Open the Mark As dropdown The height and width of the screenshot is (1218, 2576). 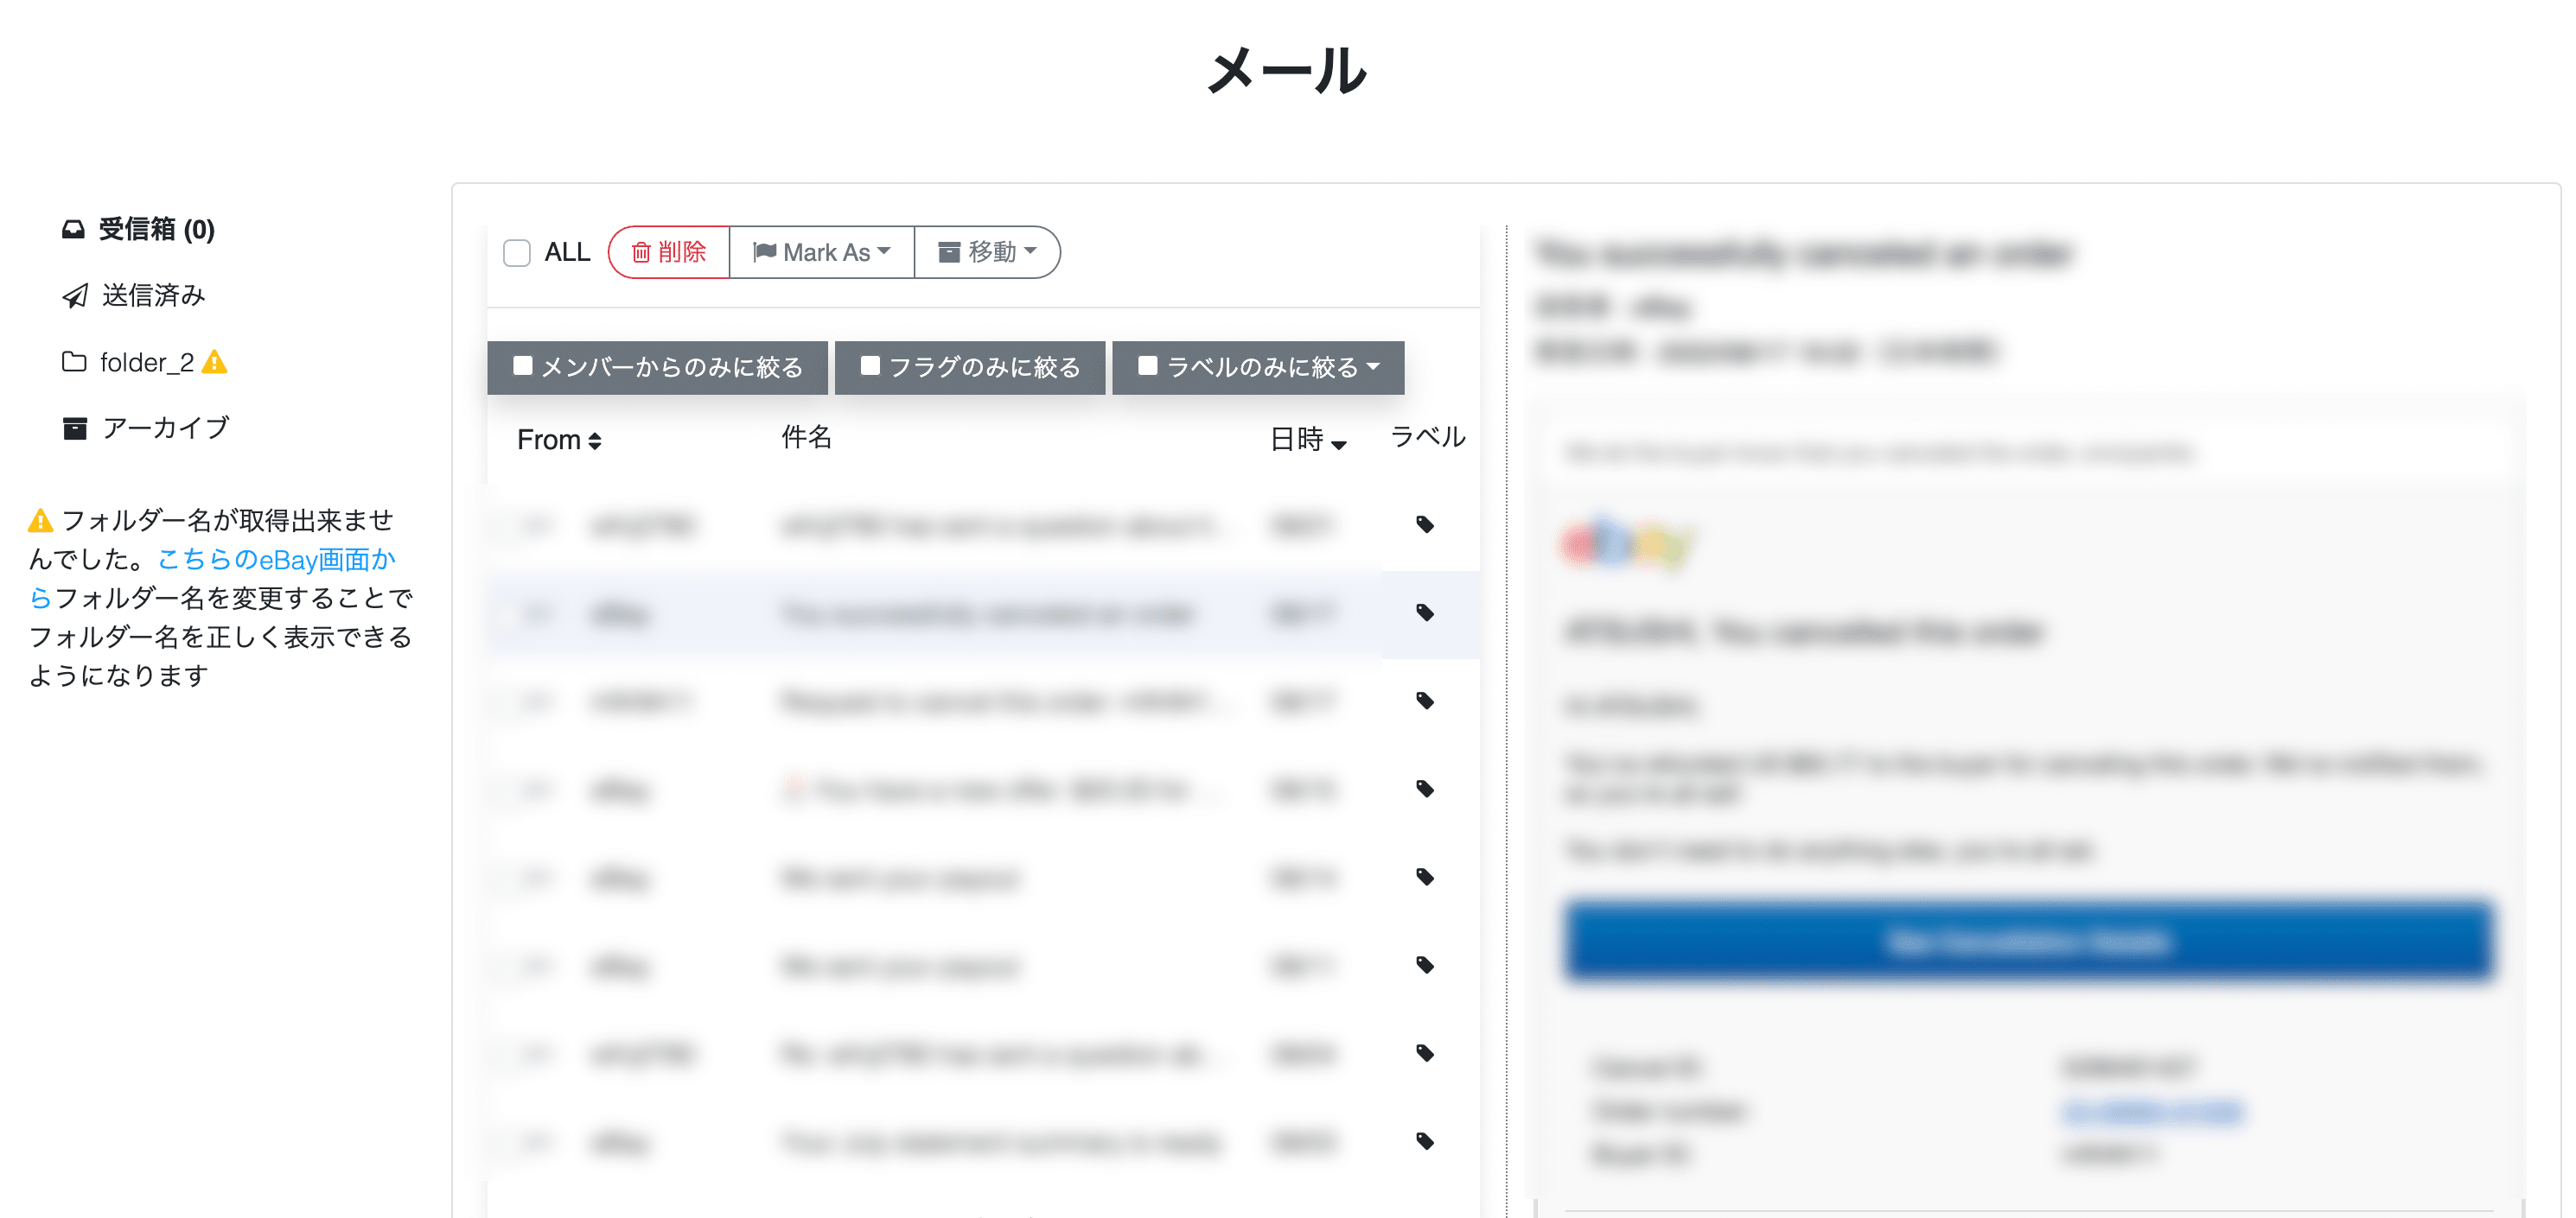pos(821,253)
